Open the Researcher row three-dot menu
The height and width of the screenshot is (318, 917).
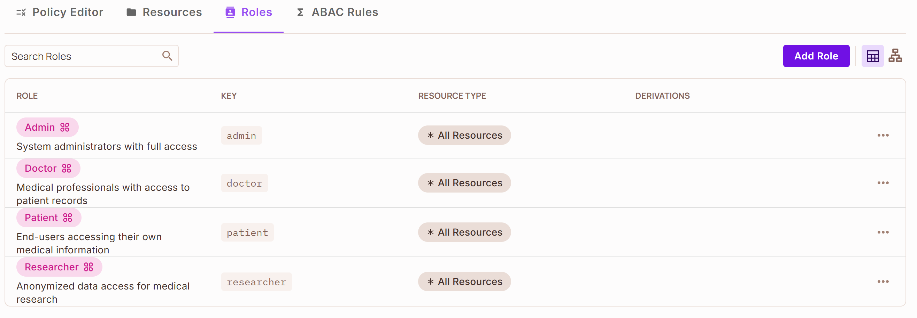pyautogui.click(x=883, y=282)
